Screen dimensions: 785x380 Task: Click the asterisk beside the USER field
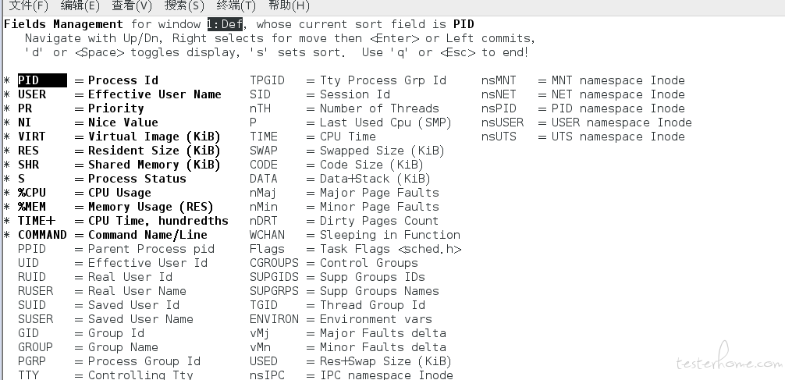coord(7,95)
